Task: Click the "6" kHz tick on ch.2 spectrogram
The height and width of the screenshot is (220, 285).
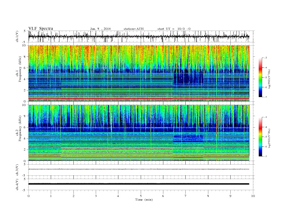Action: coord(25,127)
